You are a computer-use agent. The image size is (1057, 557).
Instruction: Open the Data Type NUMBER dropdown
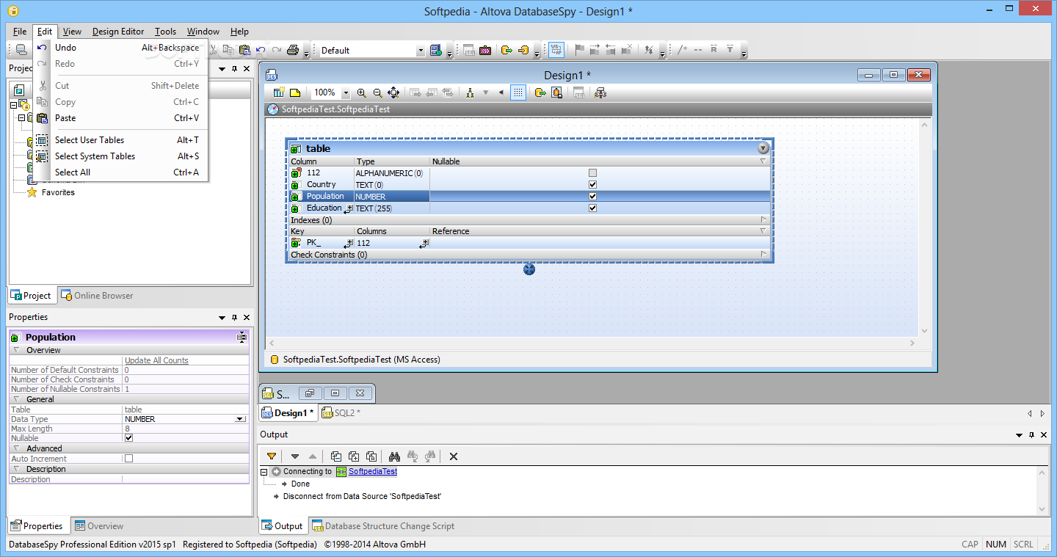coord(240,419)
